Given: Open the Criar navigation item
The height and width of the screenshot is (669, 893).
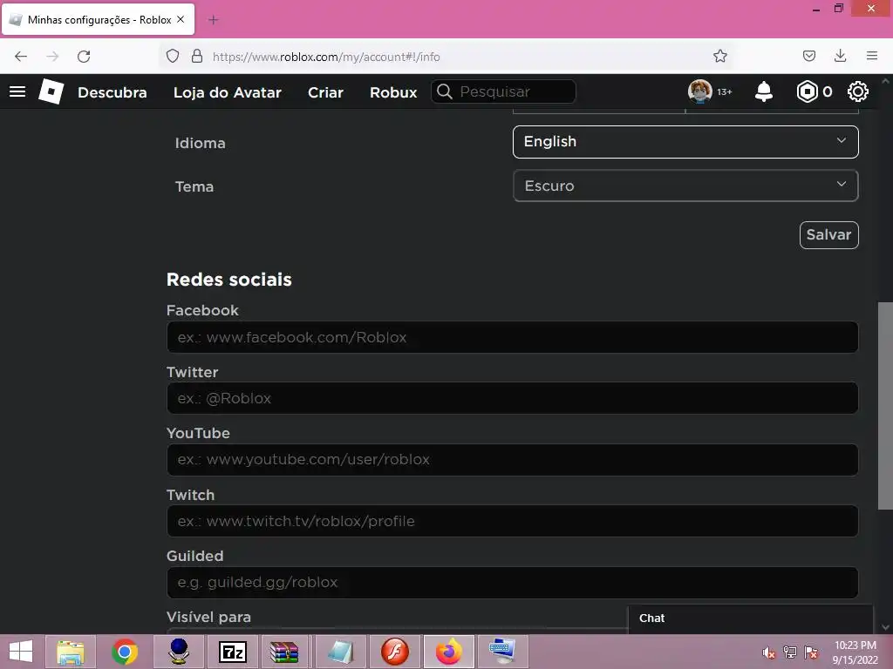Looking at the screenshot, I should [326, 92].
